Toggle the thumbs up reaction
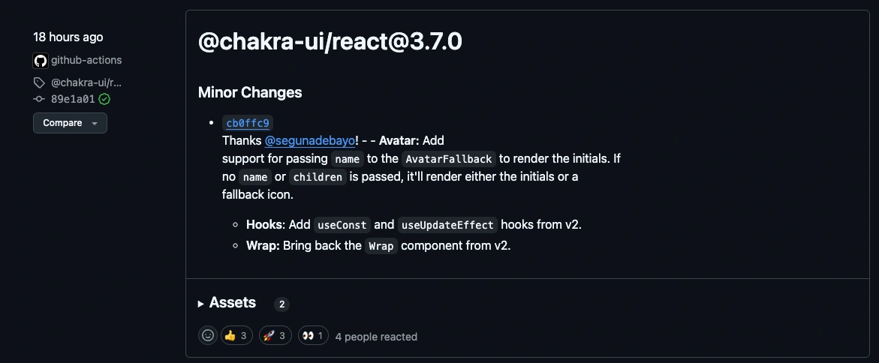Screen dimensions: 879x363 236,336
